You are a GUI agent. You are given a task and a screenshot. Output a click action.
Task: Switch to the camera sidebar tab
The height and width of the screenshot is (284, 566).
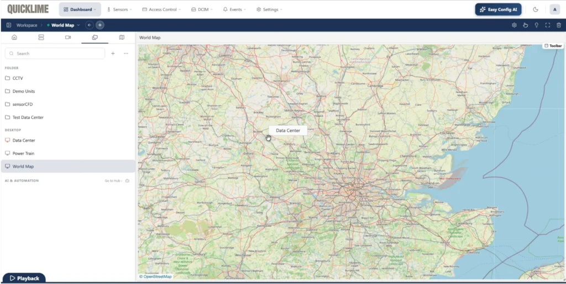(68, 37)
